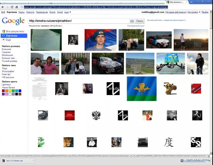Click the browser address bar URL
This screenshot has height=165, width=213.
coord(96,7)
